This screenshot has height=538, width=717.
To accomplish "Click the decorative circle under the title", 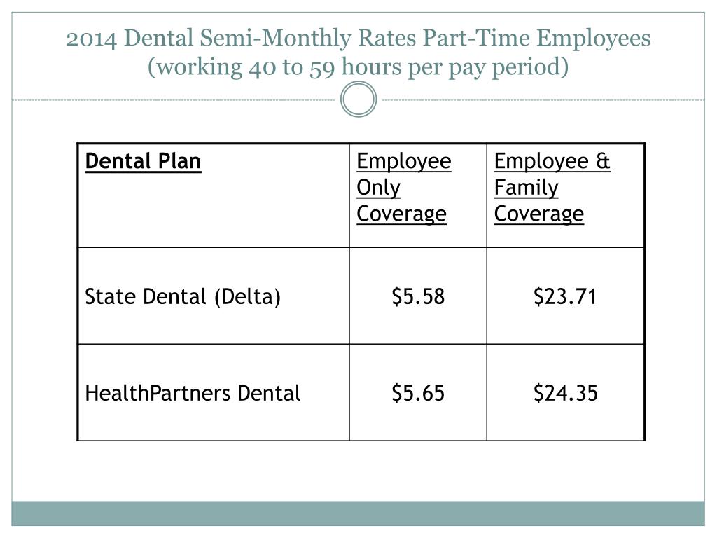I will point(358,99).
